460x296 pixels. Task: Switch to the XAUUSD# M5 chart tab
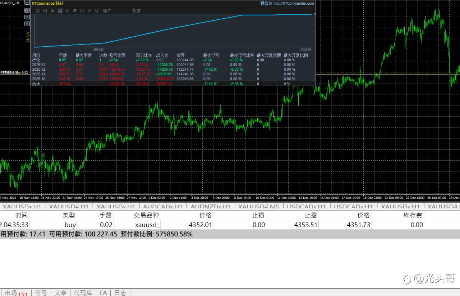[x=259, y=207]
